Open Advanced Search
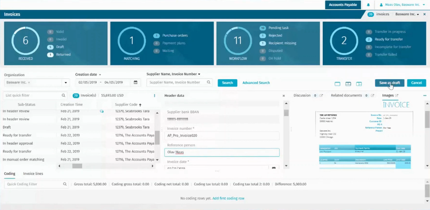 pos(256,83)
